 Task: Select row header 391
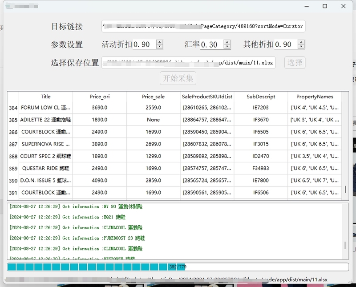(x=13, y=193)
